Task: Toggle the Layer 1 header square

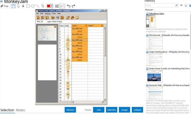Action: click(x=86, y=26)
